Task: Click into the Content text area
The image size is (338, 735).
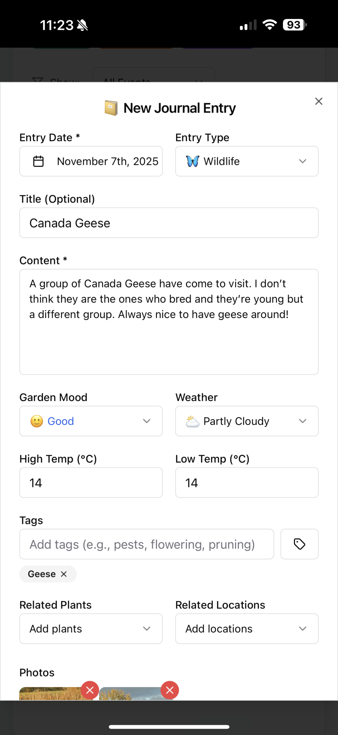Action: 169,322
